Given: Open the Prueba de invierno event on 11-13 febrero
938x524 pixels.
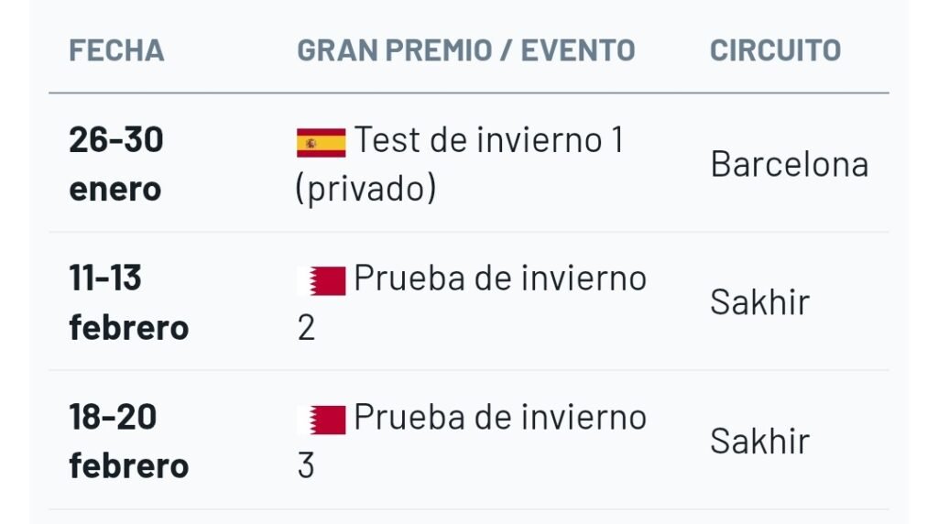Looking at the screenshot, I should (500, 278).
